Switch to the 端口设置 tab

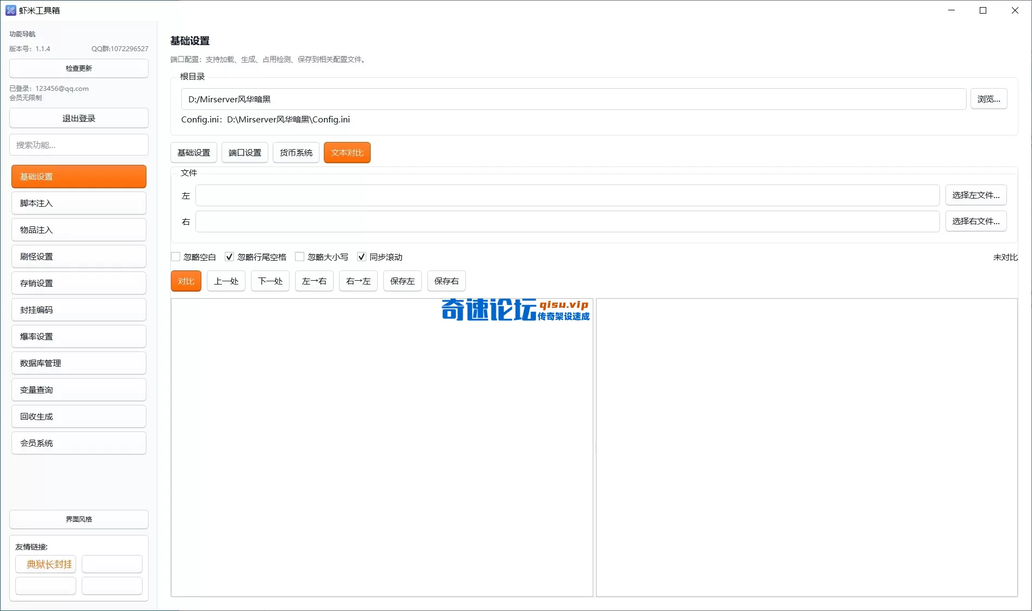coord(244,152)
